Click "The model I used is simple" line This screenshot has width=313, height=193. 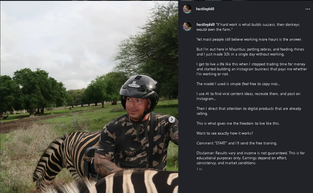(x=238, y=84)
